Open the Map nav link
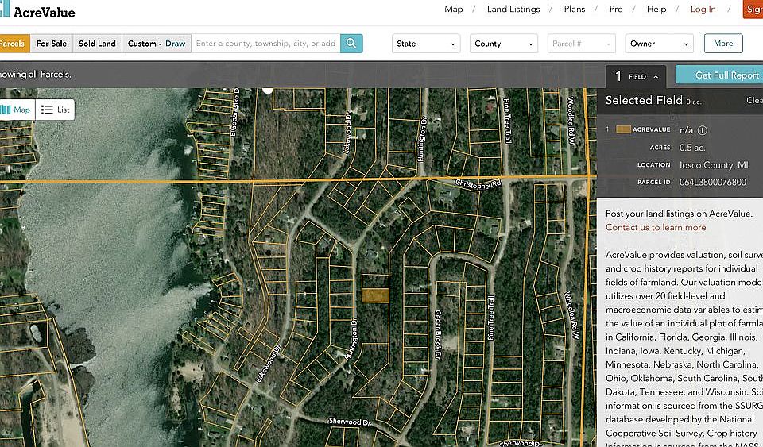The width and height of the screenshot is (763, 447). point(454,10)
